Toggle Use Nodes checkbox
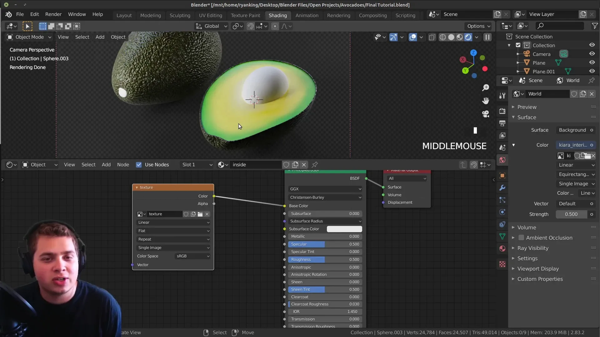Image resolution: width=600 pixels, height=337 pixels. point(138,164)
